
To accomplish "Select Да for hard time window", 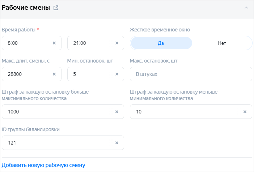I will [161, 43].
